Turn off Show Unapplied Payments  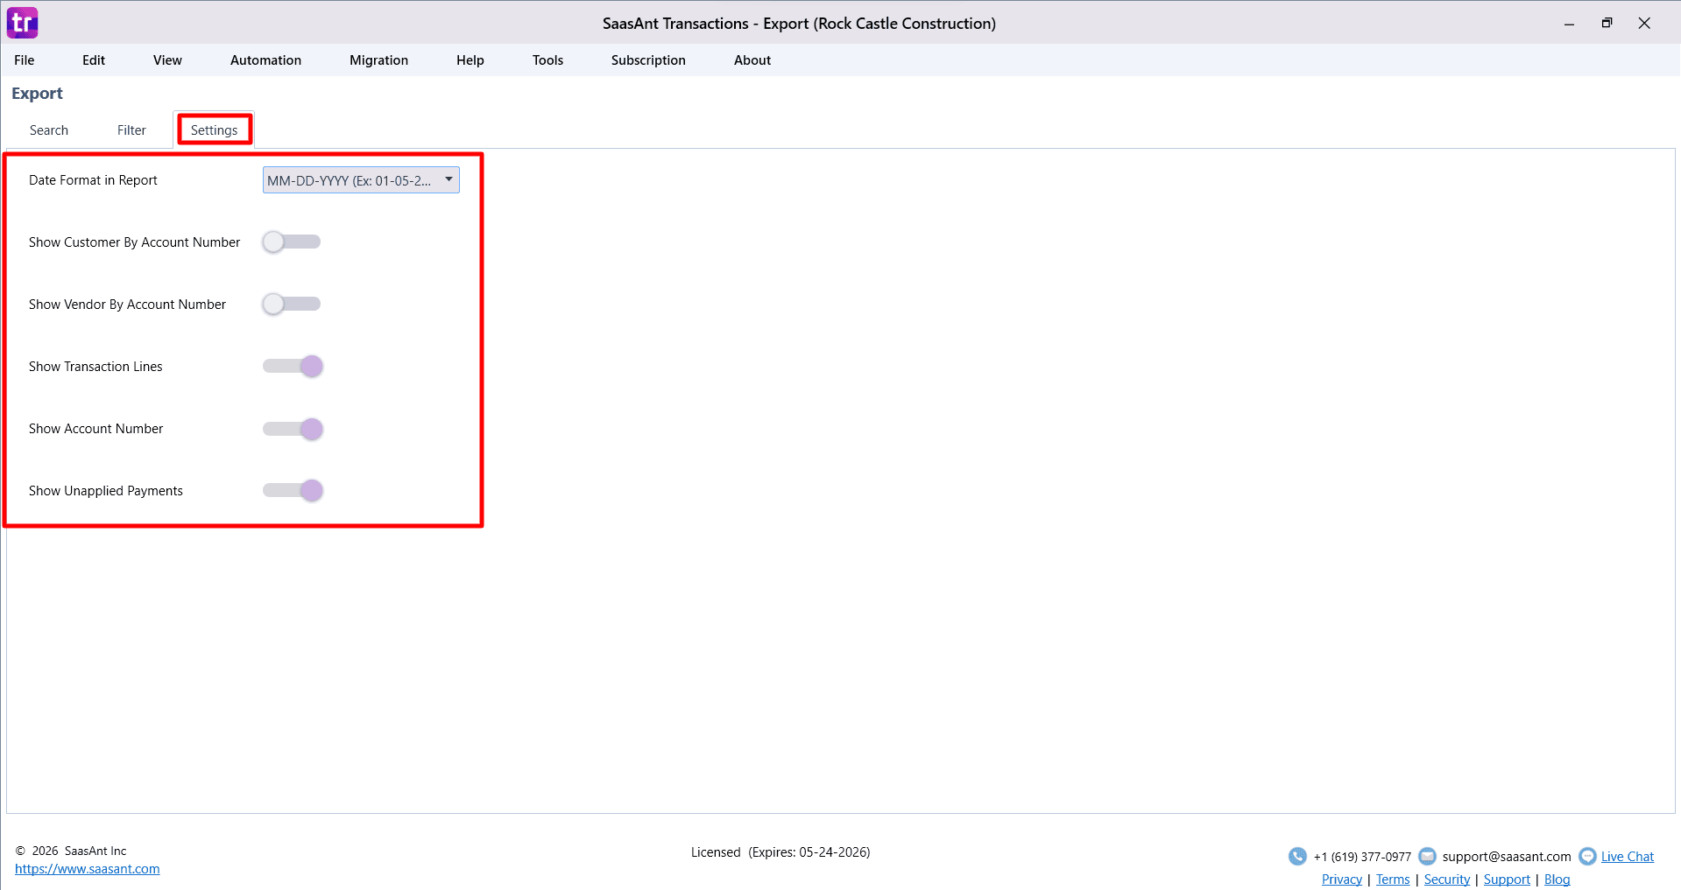click(x=292, y=490)
